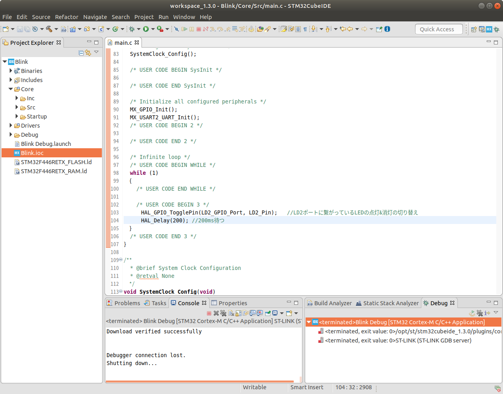The width and height of the screenshot is (503, 394).
Task: Click the Show Whitespace Characters pilcrow icon
Action: (305, 29)
